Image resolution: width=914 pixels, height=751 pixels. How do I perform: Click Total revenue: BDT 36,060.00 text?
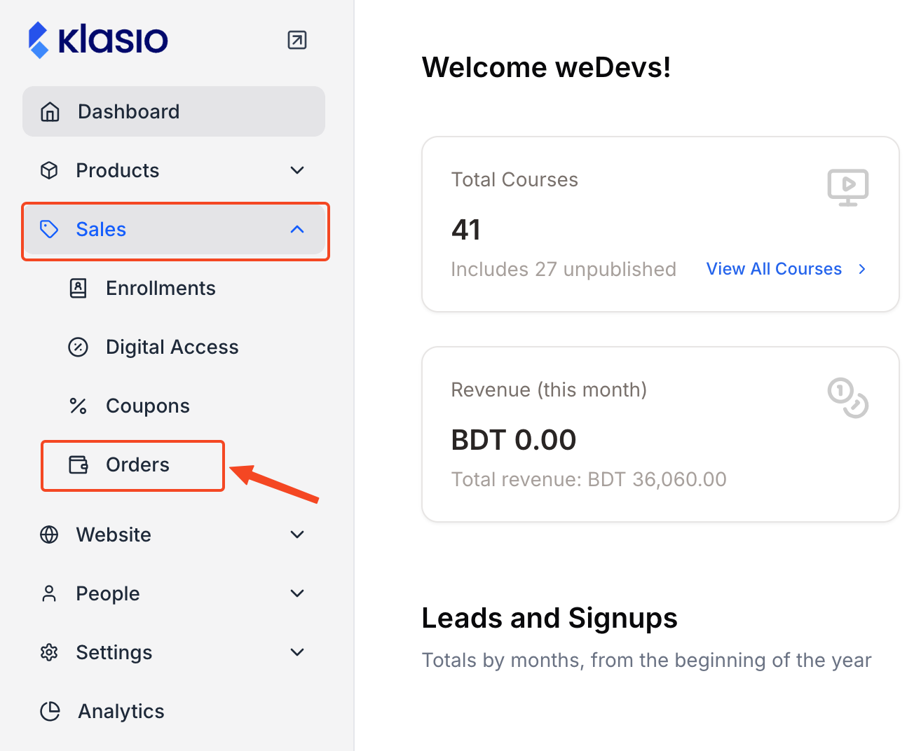coord(589,479)
